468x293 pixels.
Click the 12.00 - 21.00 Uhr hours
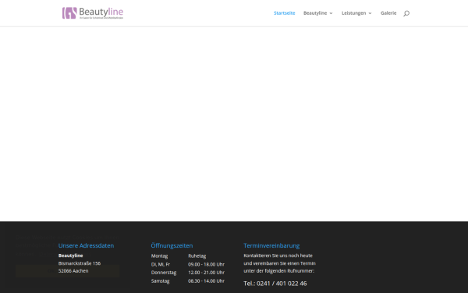tap(206, 273)
